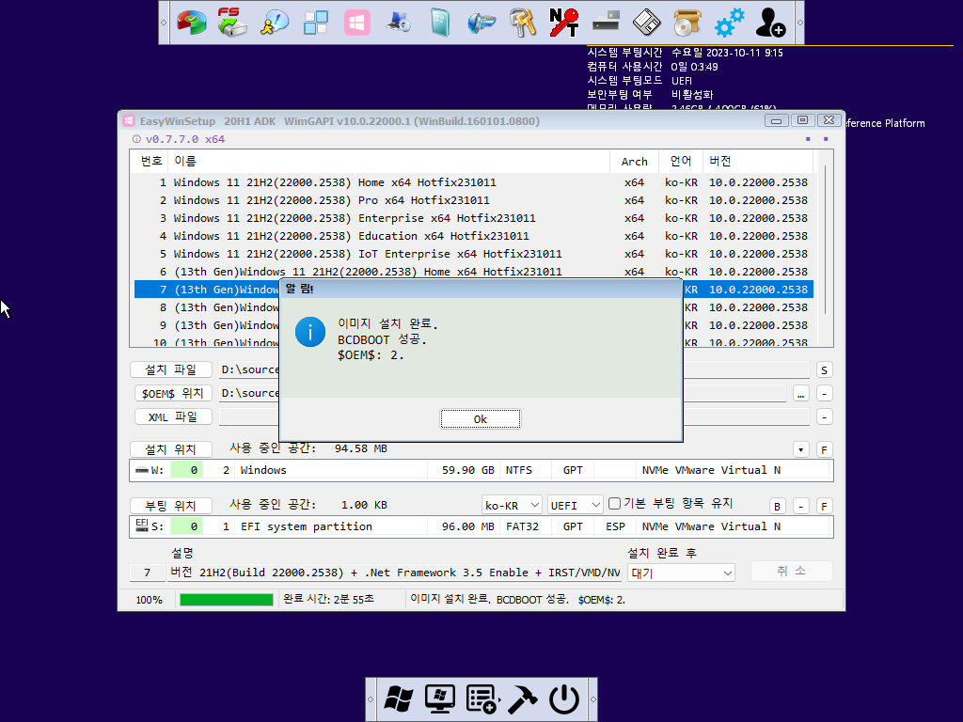Launch the NT red key password tool
Viewport: 963px width, 722px height.
pos(564,23)
